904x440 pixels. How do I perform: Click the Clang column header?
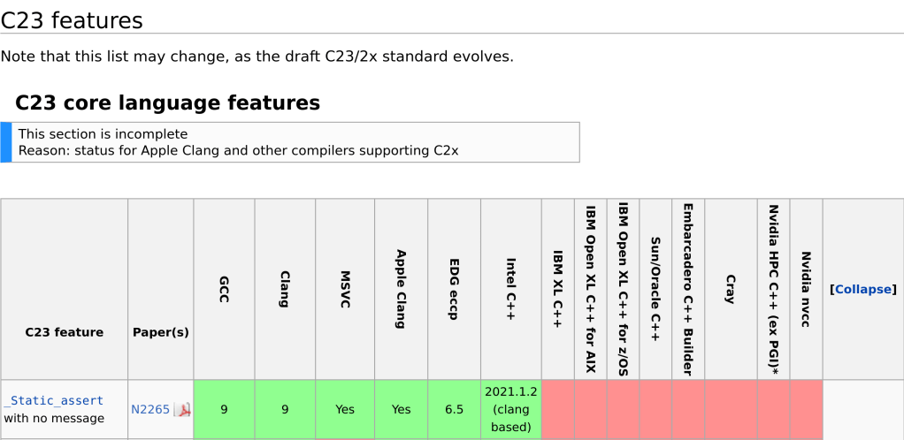[x=284, y=289]
